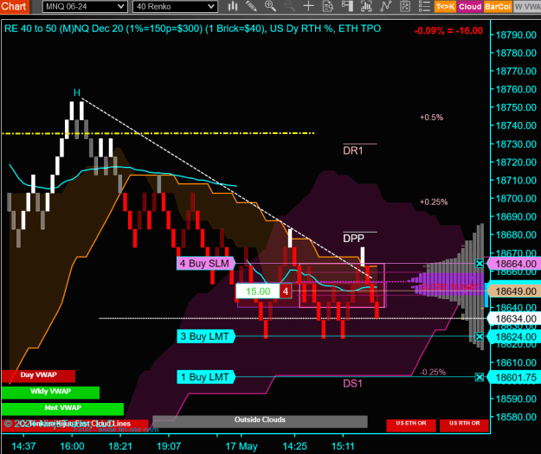Open the chart Properties list icon
This screenshot has width=541, height=454.
pos(424,6)
